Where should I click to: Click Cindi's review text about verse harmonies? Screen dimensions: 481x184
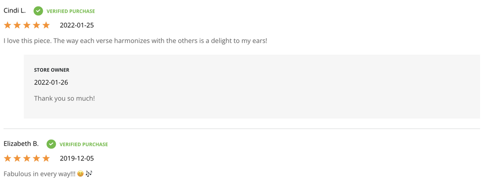(135, 41)
